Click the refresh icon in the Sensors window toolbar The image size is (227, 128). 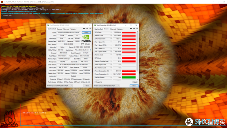[134, 28]
